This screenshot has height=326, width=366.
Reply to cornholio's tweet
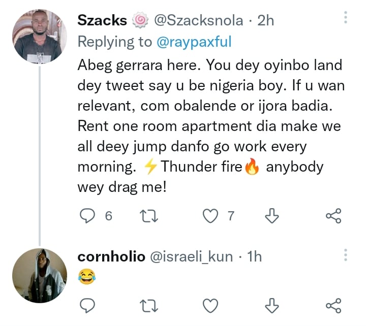click(x=89, y=305)
